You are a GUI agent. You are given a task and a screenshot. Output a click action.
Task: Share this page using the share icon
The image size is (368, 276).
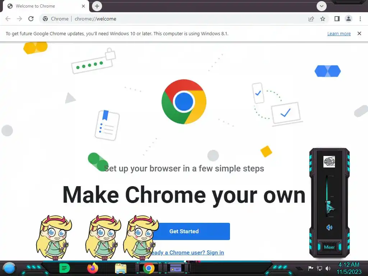pyautogui.click(x=311, y=19)
